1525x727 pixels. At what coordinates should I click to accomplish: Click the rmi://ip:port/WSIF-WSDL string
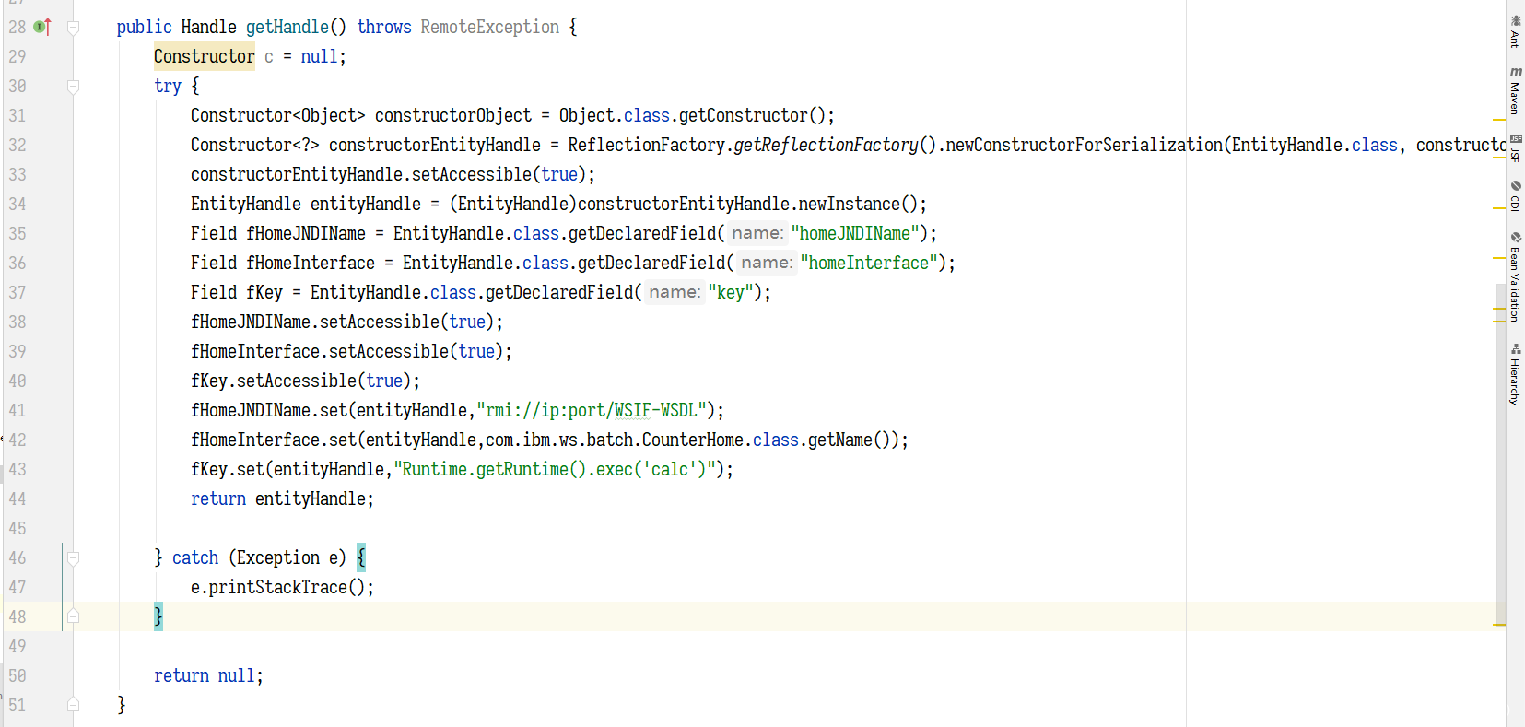[592, 410]
